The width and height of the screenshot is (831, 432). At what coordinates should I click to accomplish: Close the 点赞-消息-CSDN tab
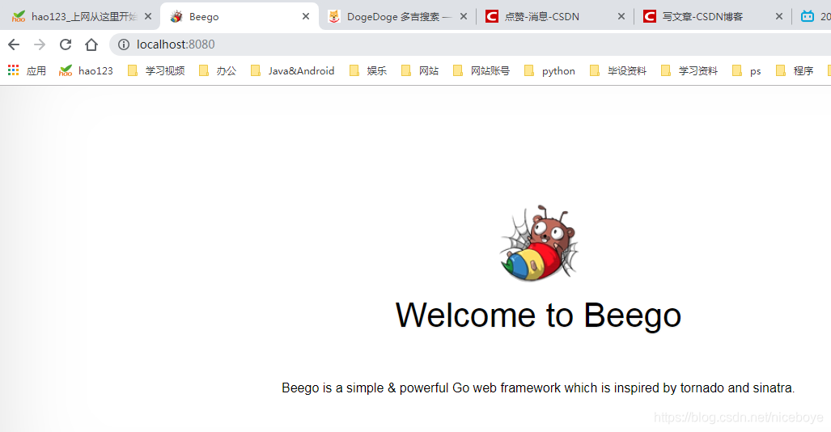click(621, 16)
